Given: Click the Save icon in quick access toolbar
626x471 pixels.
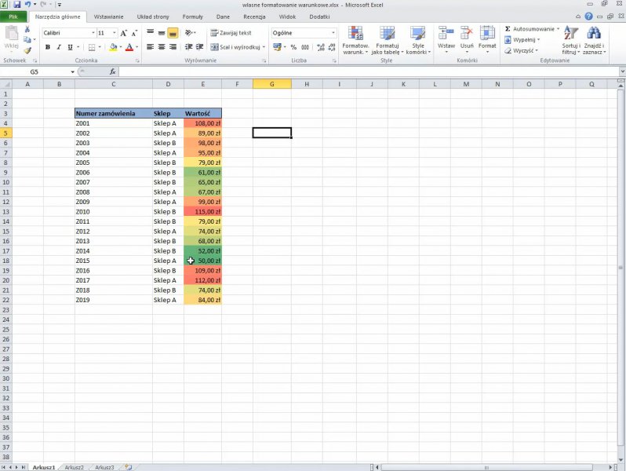Looking at the screenshot, I should tap(16, 5).
